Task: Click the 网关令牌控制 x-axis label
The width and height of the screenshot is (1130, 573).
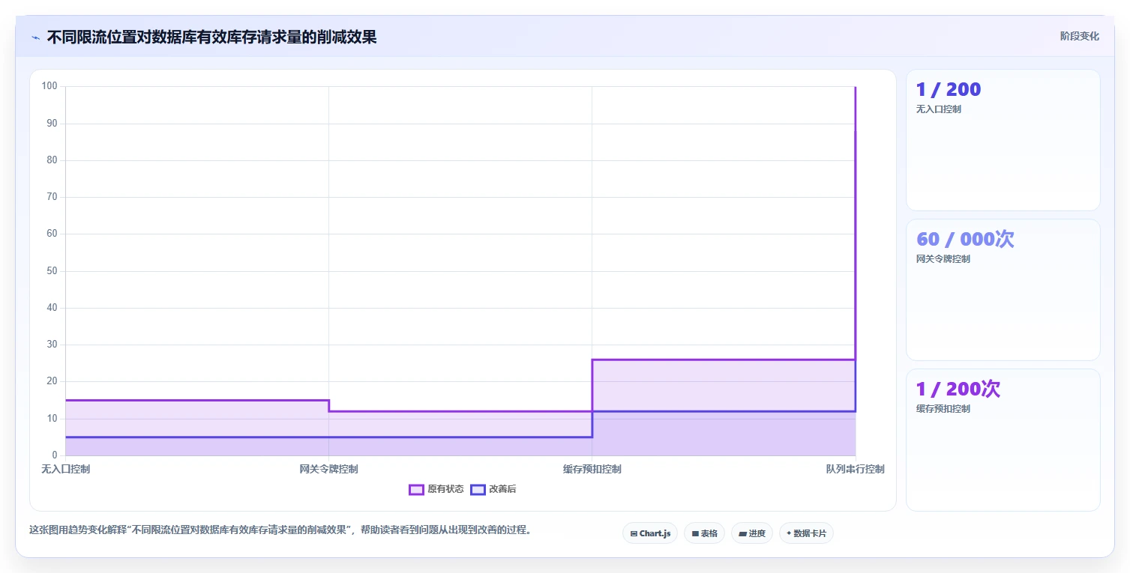Action: (x=328, y=469)
